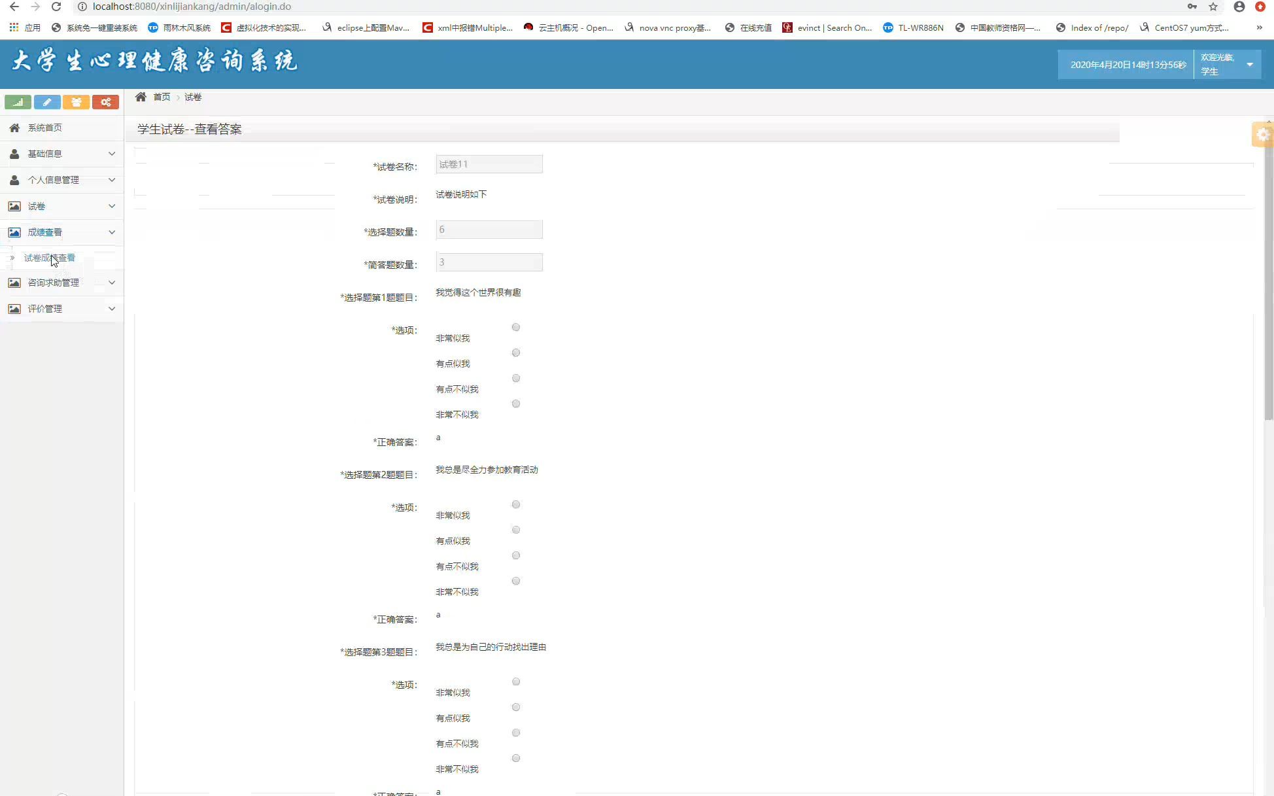Viewport: 1274px width, 796px height.
Task: Click the date time display in header
Action: tap(1128, 65)
